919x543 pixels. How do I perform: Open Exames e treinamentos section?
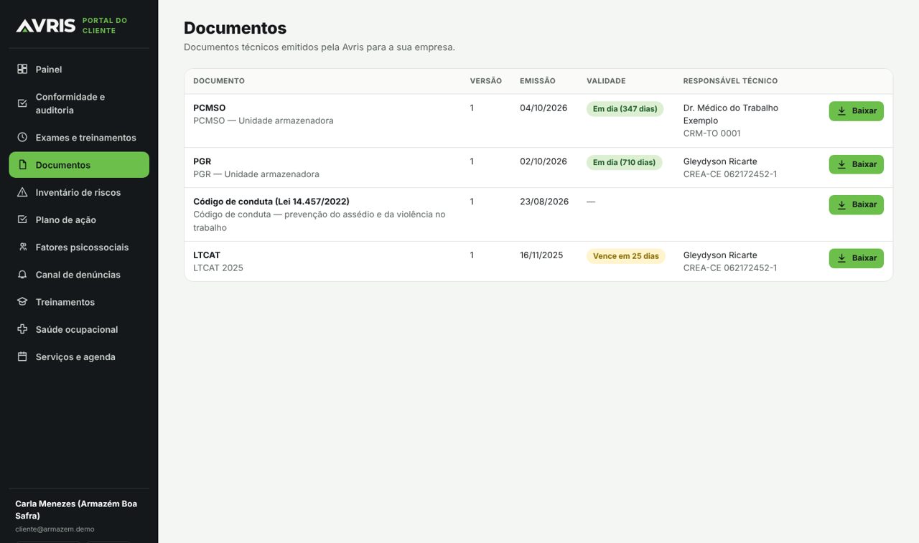pos(79,138)
